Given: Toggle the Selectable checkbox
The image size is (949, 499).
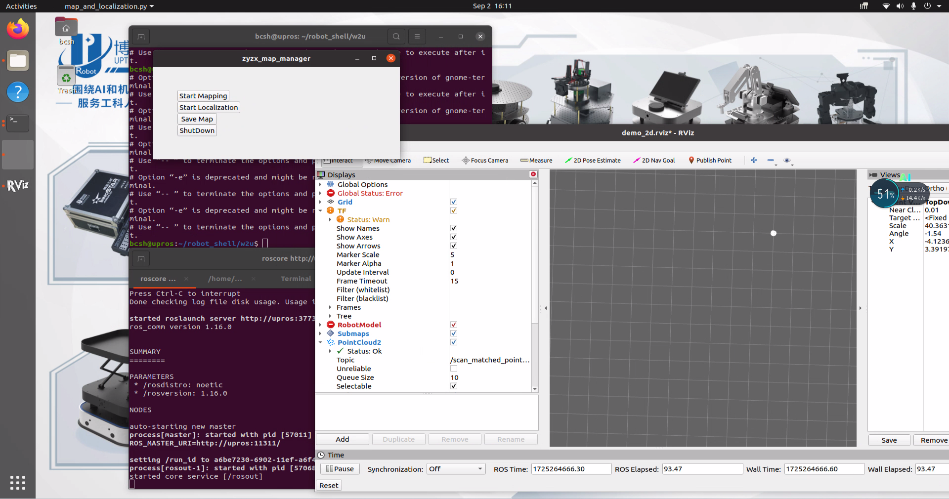Looking at the screenshot, I should [x=454, y=386].
